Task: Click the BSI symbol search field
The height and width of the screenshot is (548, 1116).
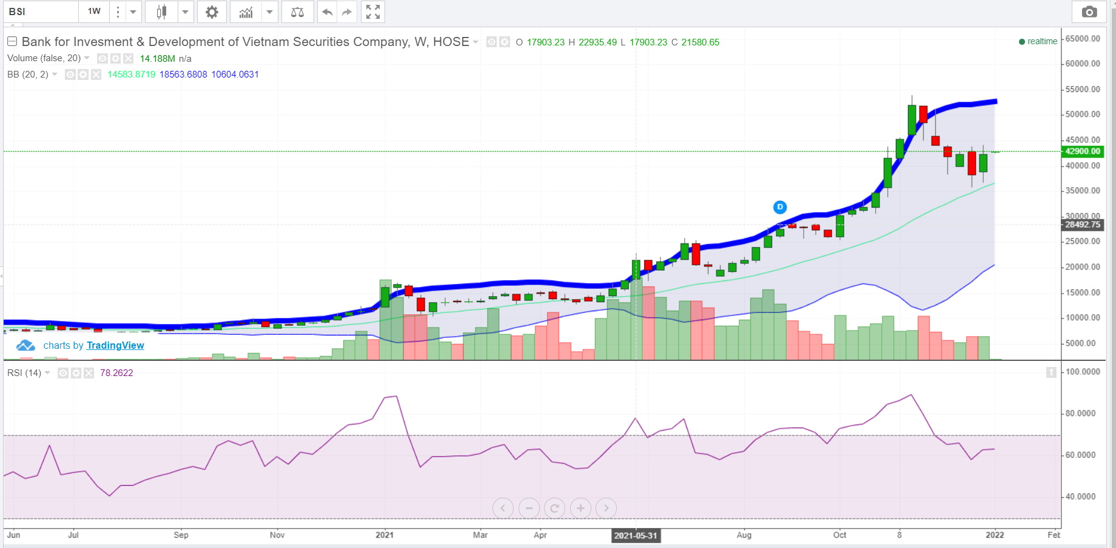Action: [41, 12]
